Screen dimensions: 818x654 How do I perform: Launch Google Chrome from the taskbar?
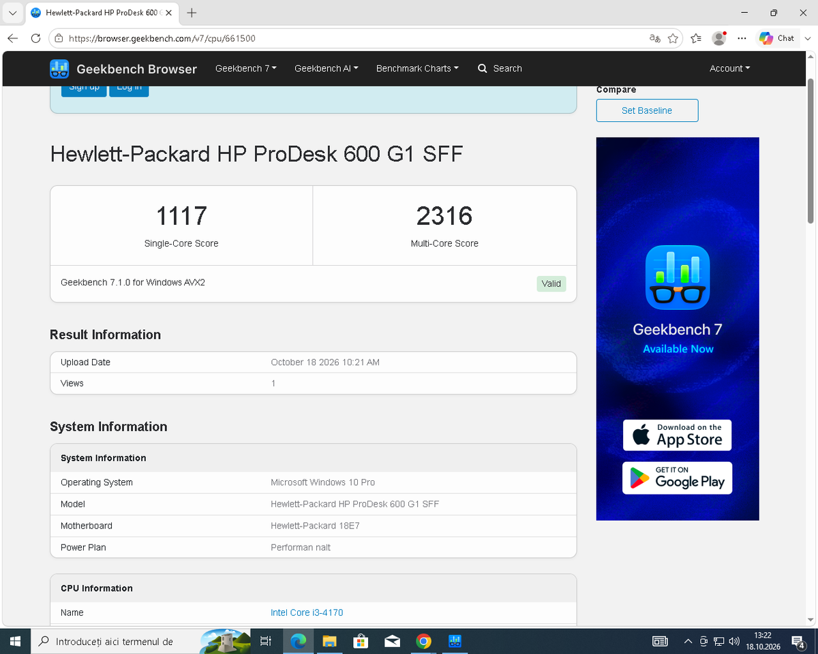[423, 641]
